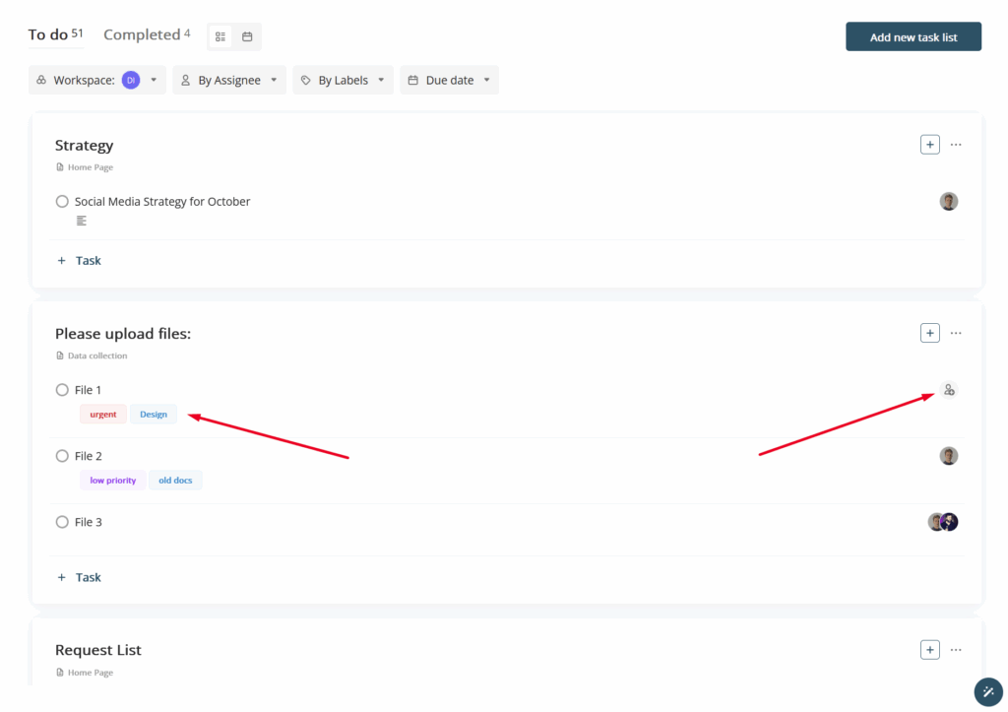Open the three-dot menu for Strategy list
This screenshot has width=1008, height=712.
[956, 145]
